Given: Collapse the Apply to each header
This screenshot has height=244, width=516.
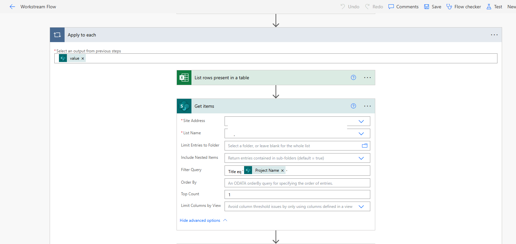Looking at the screenshot, I should tap(276, 35).
